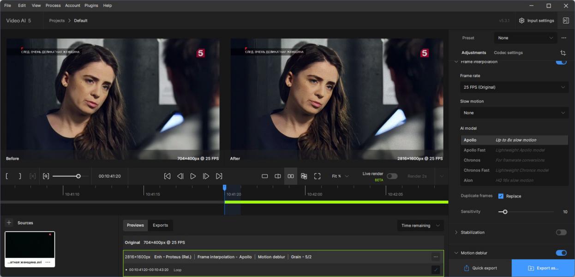575x277 pixels.
Task: Open more options for the Proteus preview
Action: [x=436, y=257]
